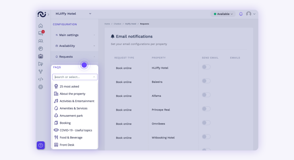The width and height of the screenshot is (294, 160).
Task: Open the Available status dropdown
Action: pos(223,14)
